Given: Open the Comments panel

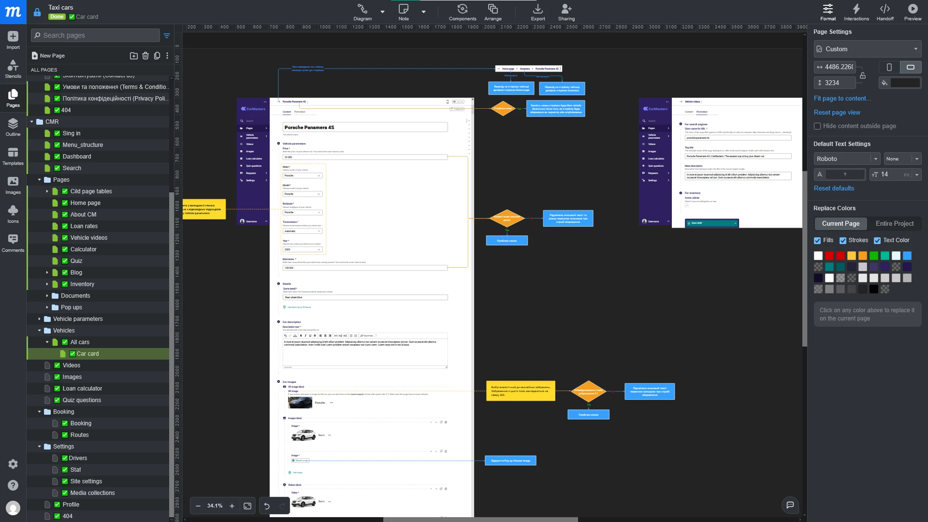Looking at the screenshot, I should click(13, 242).
